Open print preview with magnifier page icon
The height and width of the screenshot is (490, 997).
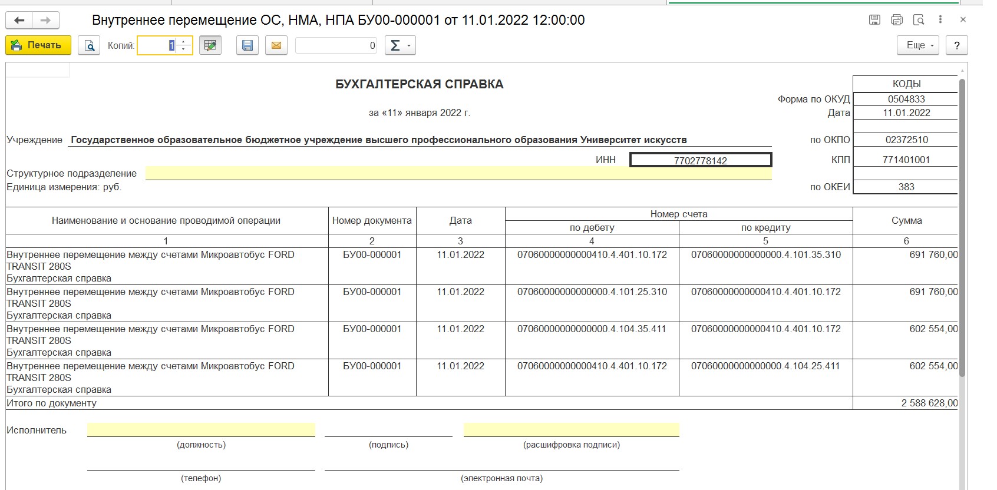pyautogui.click(x=89, y=45)
